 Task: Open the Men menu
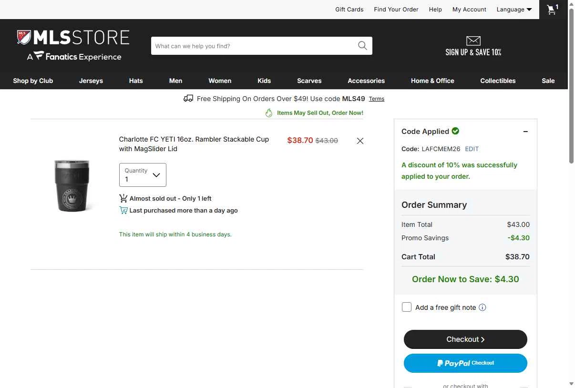175,81
